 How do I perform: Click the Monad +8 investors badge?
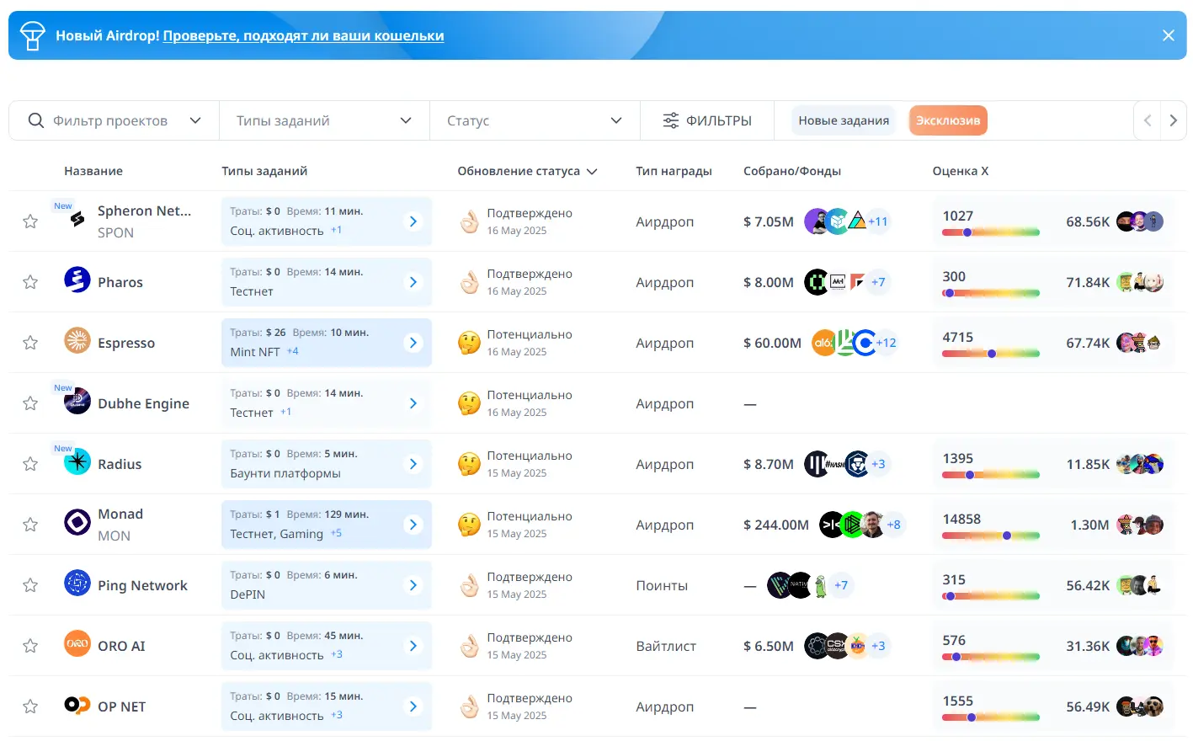(x=893, y=525)
